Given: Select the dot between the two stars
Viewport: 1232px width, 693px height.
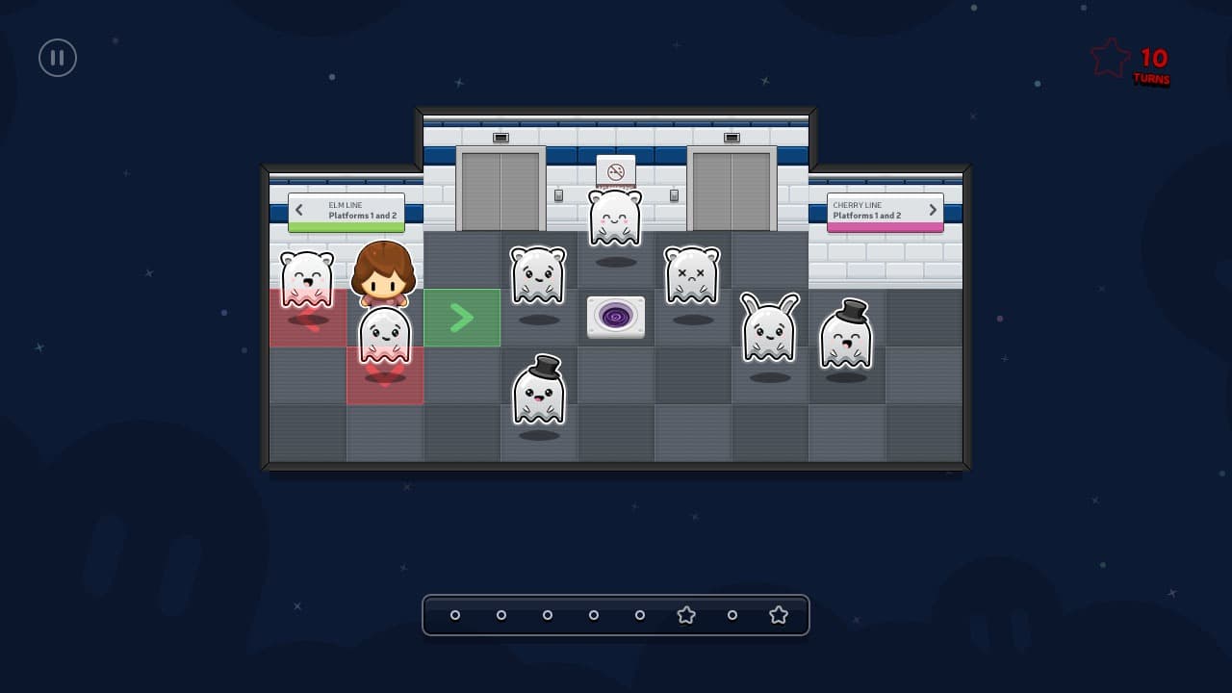Looking at the screenshot, I should 732,615.
